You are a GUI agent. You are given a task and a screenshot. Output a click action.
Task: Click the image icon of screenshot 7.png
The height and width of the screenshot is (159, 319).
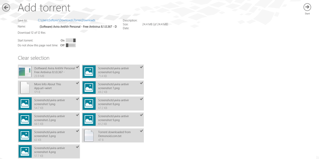click(89, 88)
